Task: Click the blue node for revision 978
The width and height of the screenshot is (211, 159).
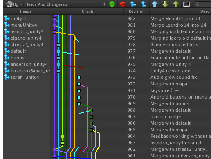Action: [x=58, y=45]
